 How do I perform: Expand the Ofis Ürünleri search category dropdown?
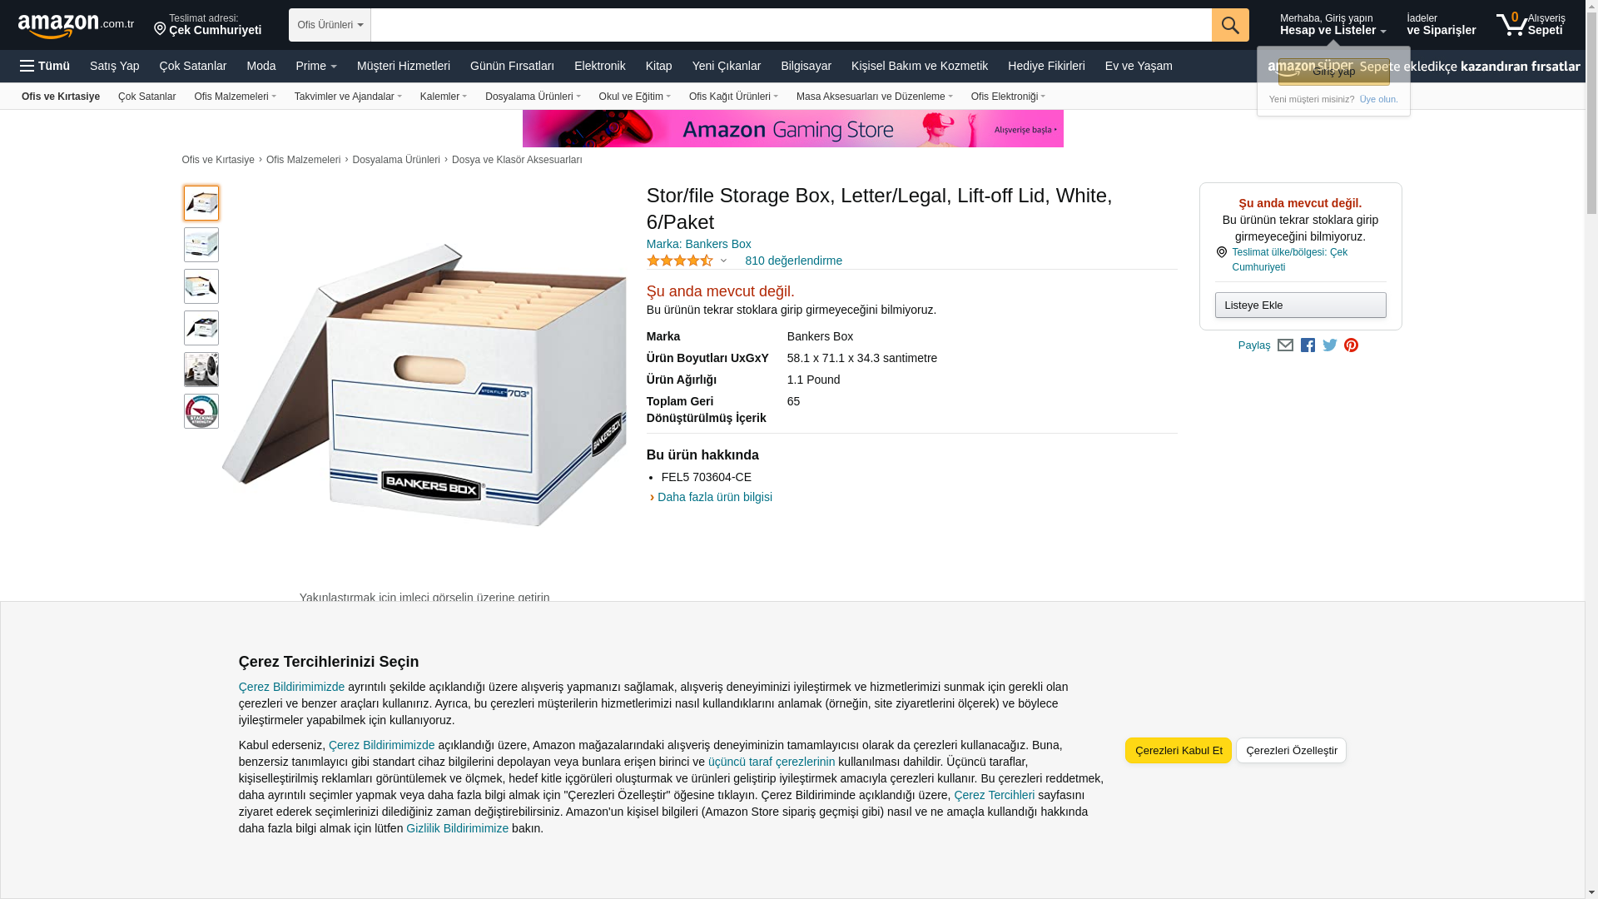330,25
